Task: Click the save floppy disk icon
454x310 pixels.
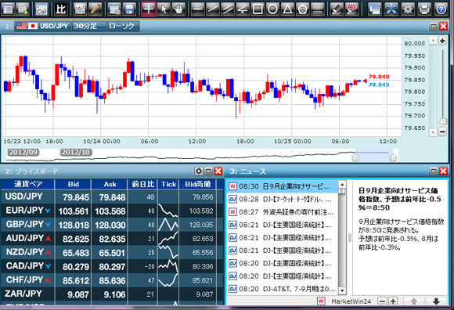Action: coord(129,9)
